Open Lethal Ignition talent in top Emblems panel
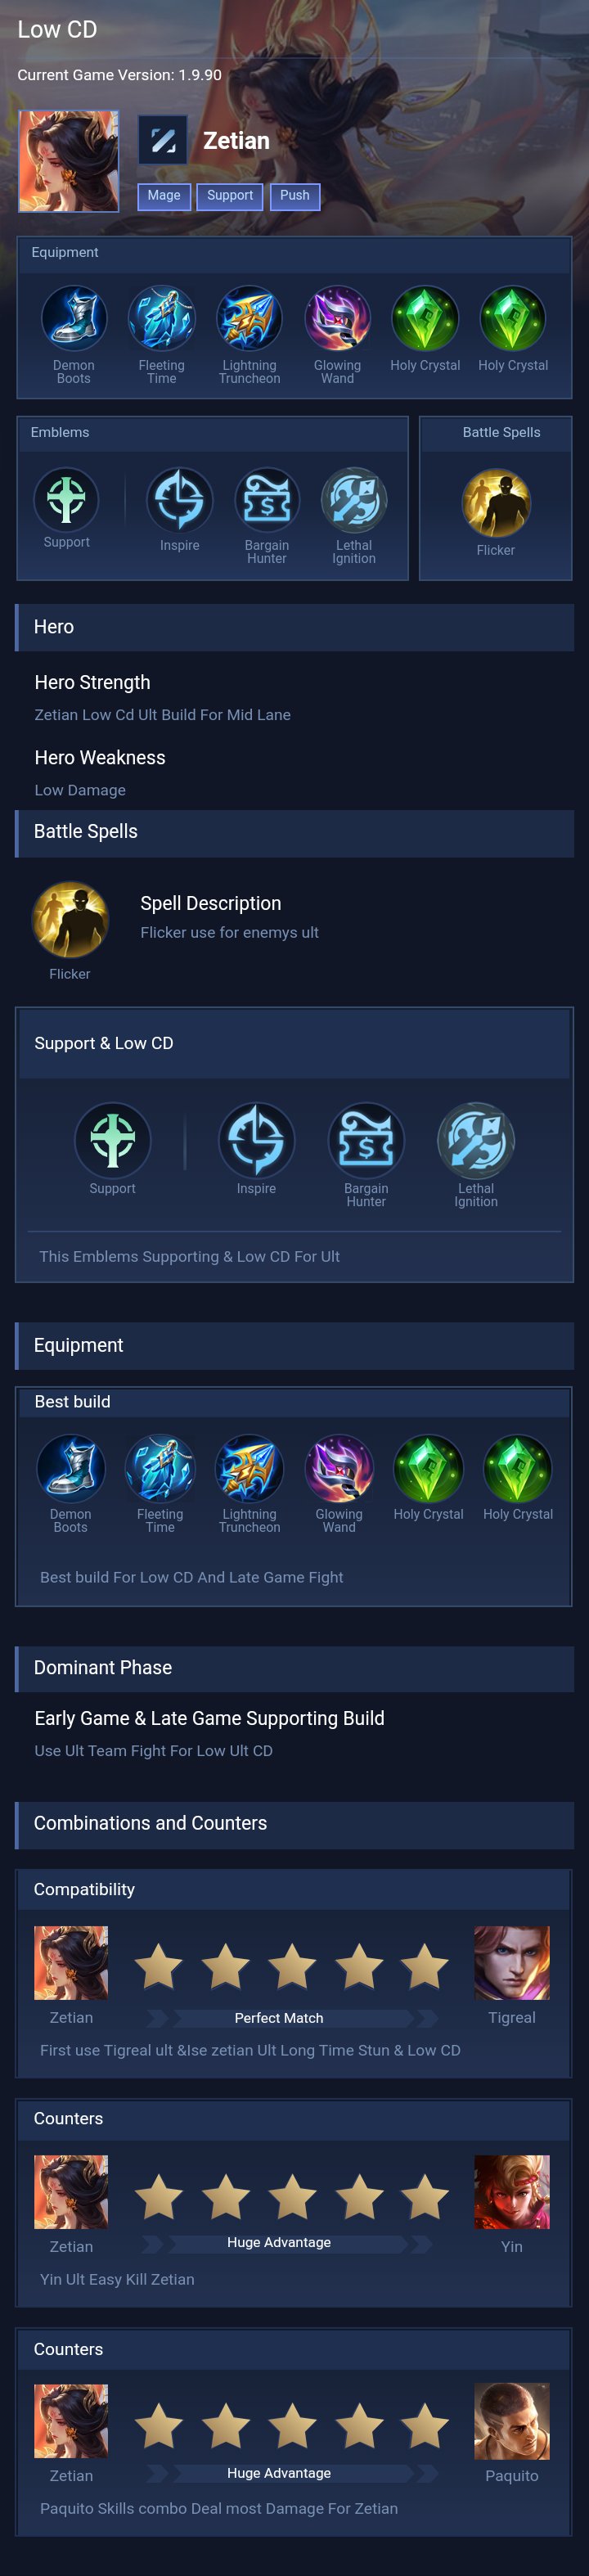This screenshot has height=2576, width=589. [354, 500]
